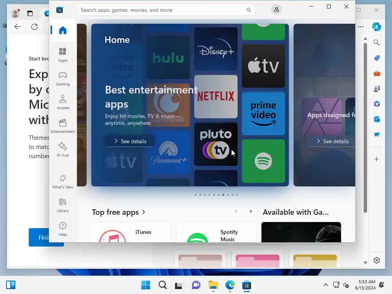Go back in the Edge browser window
Viewport: 392px width, 294px height.
pyautogui.click(x=18, y=26)
